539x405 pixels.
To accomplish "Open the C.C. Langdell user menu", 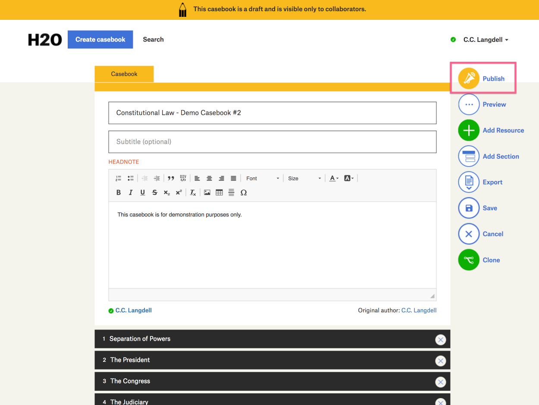I will [x=486, y=40].
